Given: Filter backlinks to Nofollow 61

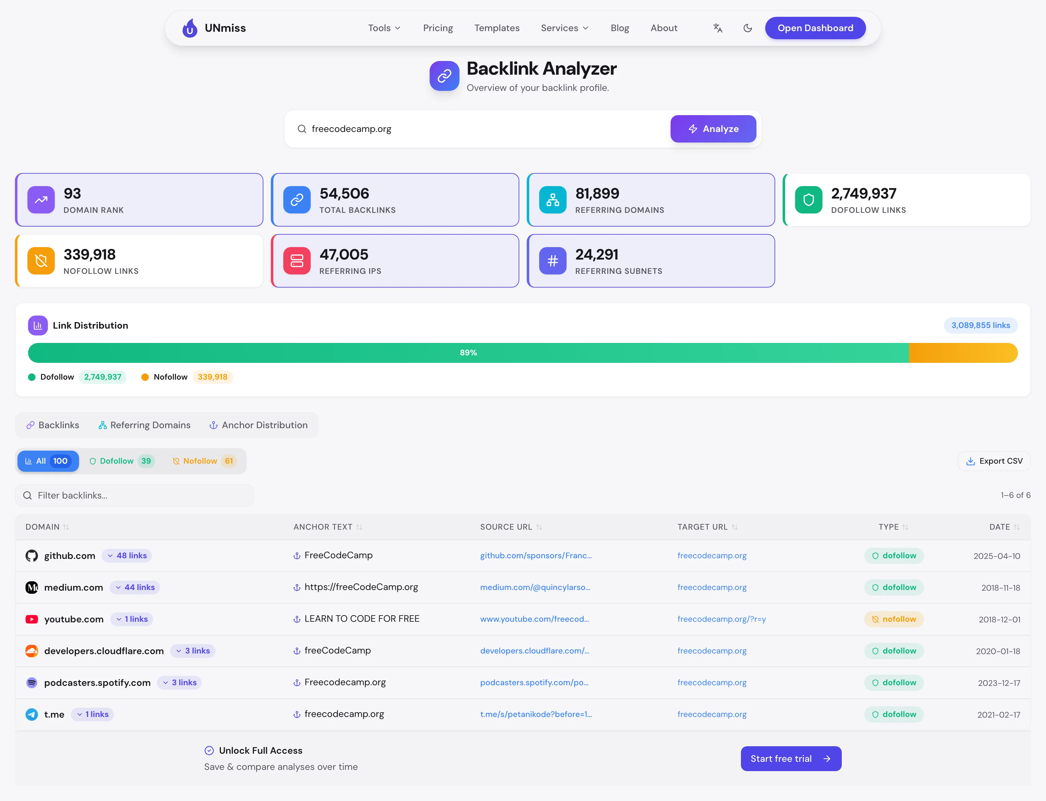Looking at the screenshot, I should [204, 461].
